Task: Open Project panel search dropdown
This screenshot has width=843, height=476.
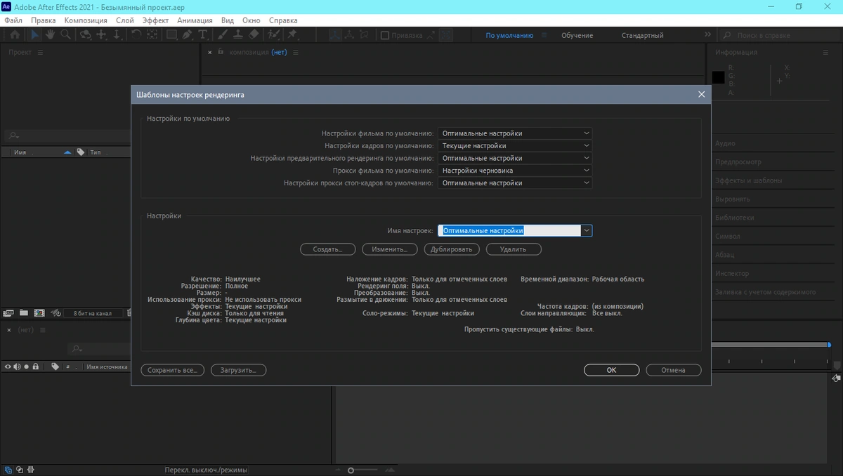Action: pos(14,136)
